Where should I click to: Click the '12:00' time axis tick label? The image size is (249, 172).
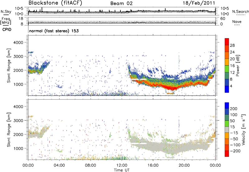[x=122, y=165]
